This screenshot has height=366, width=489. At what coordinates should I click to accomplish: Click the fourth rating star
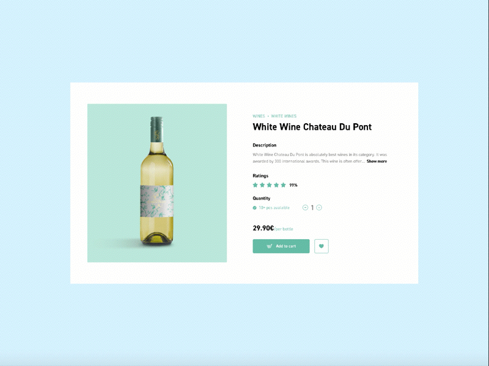(276, 185)
